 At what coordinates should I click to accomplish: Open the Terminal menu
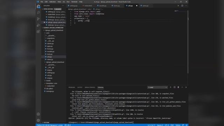74,2
